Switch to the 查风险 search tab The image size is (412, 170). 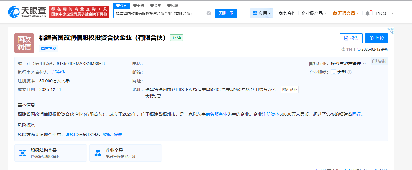[x=173, y=6]
